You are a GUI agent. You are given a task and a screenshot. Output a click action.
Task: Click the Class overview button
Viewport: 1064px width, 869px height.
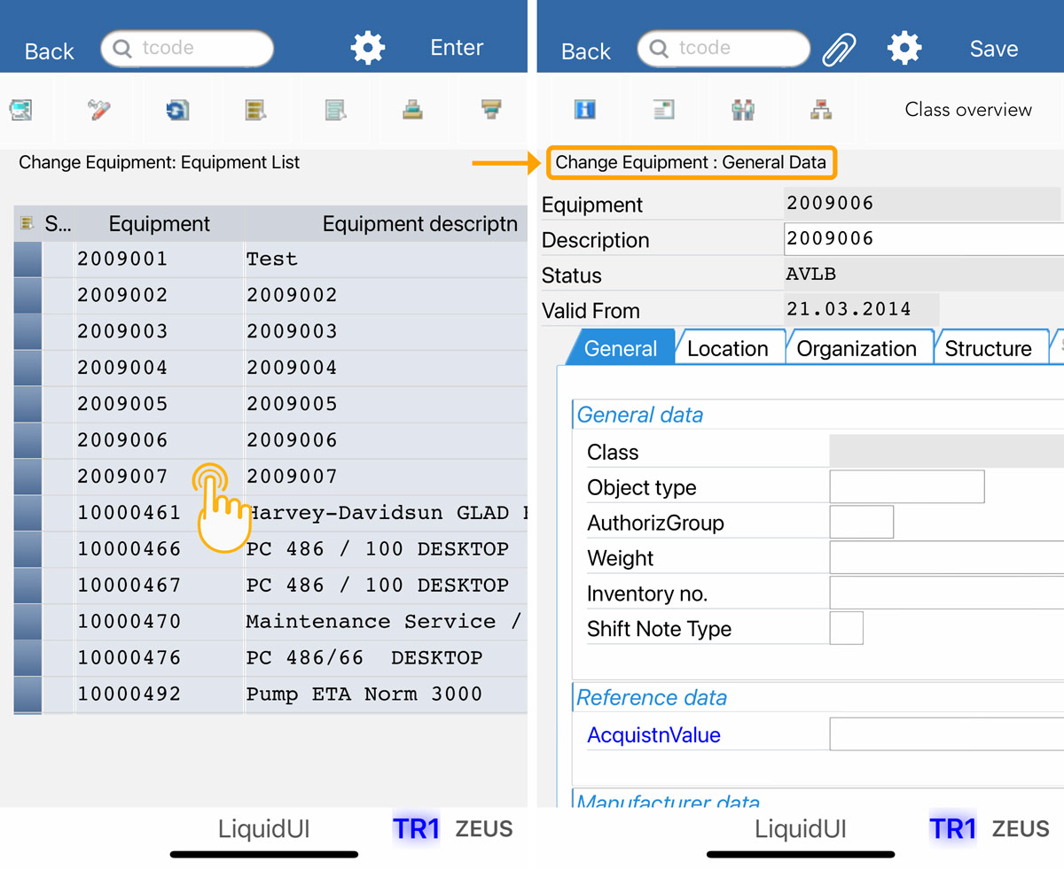pos(967,110)
